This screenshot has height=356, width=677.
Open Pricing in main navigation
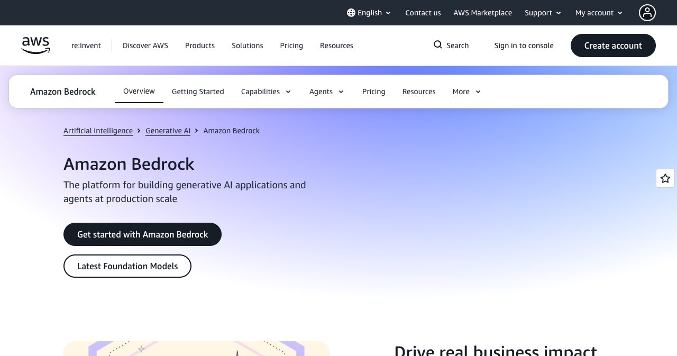pos(291,45)
